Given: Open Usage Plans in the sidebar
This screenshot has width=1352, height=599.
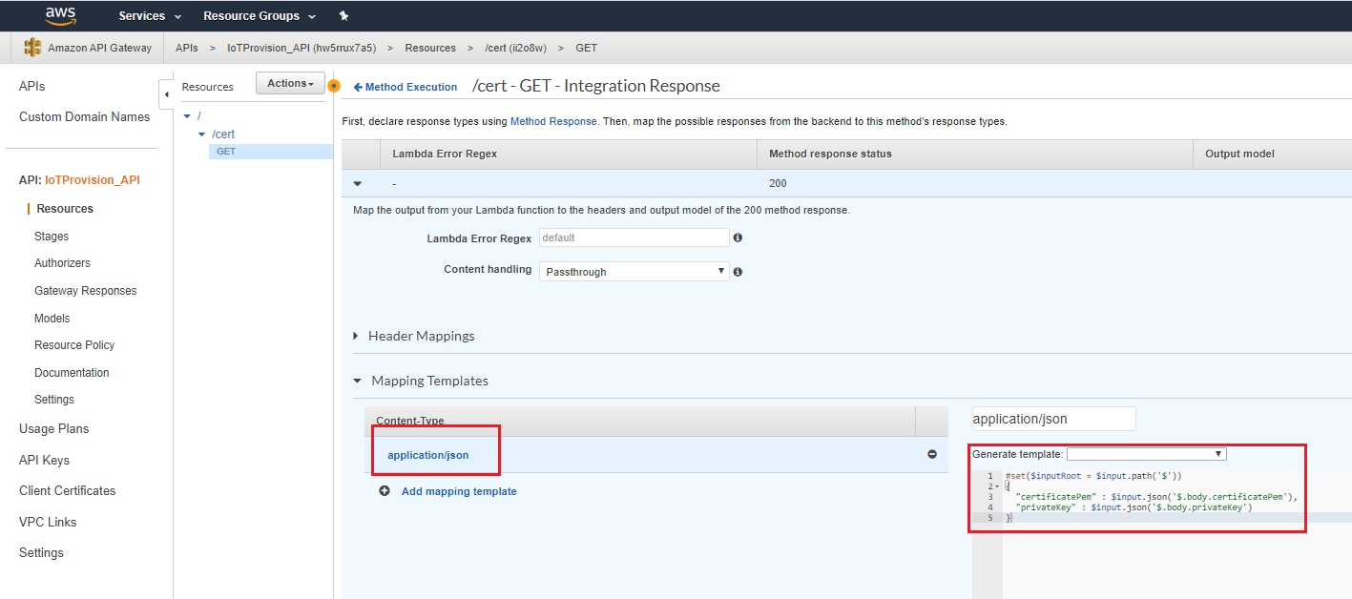Looking at the screenshot, I should point(54,429).
